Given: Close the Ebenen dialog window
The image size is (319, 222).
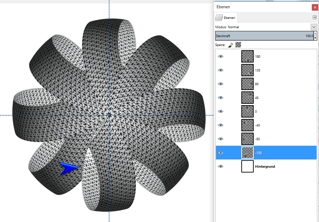Looking at the screenshot, I should pos(315,7).
